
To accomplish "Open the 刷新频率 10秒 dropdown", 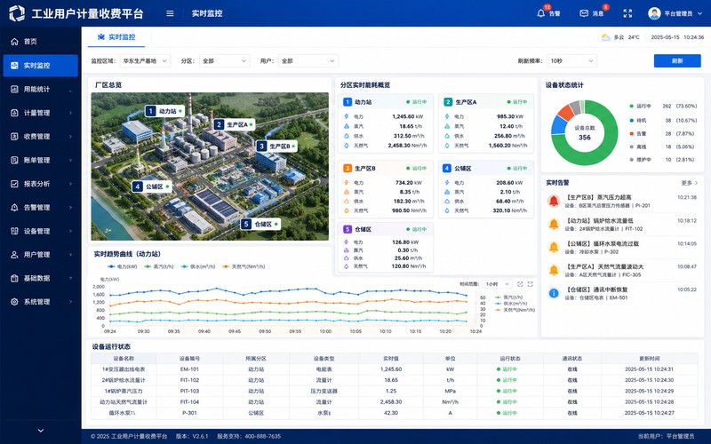I will click(571, 60).
